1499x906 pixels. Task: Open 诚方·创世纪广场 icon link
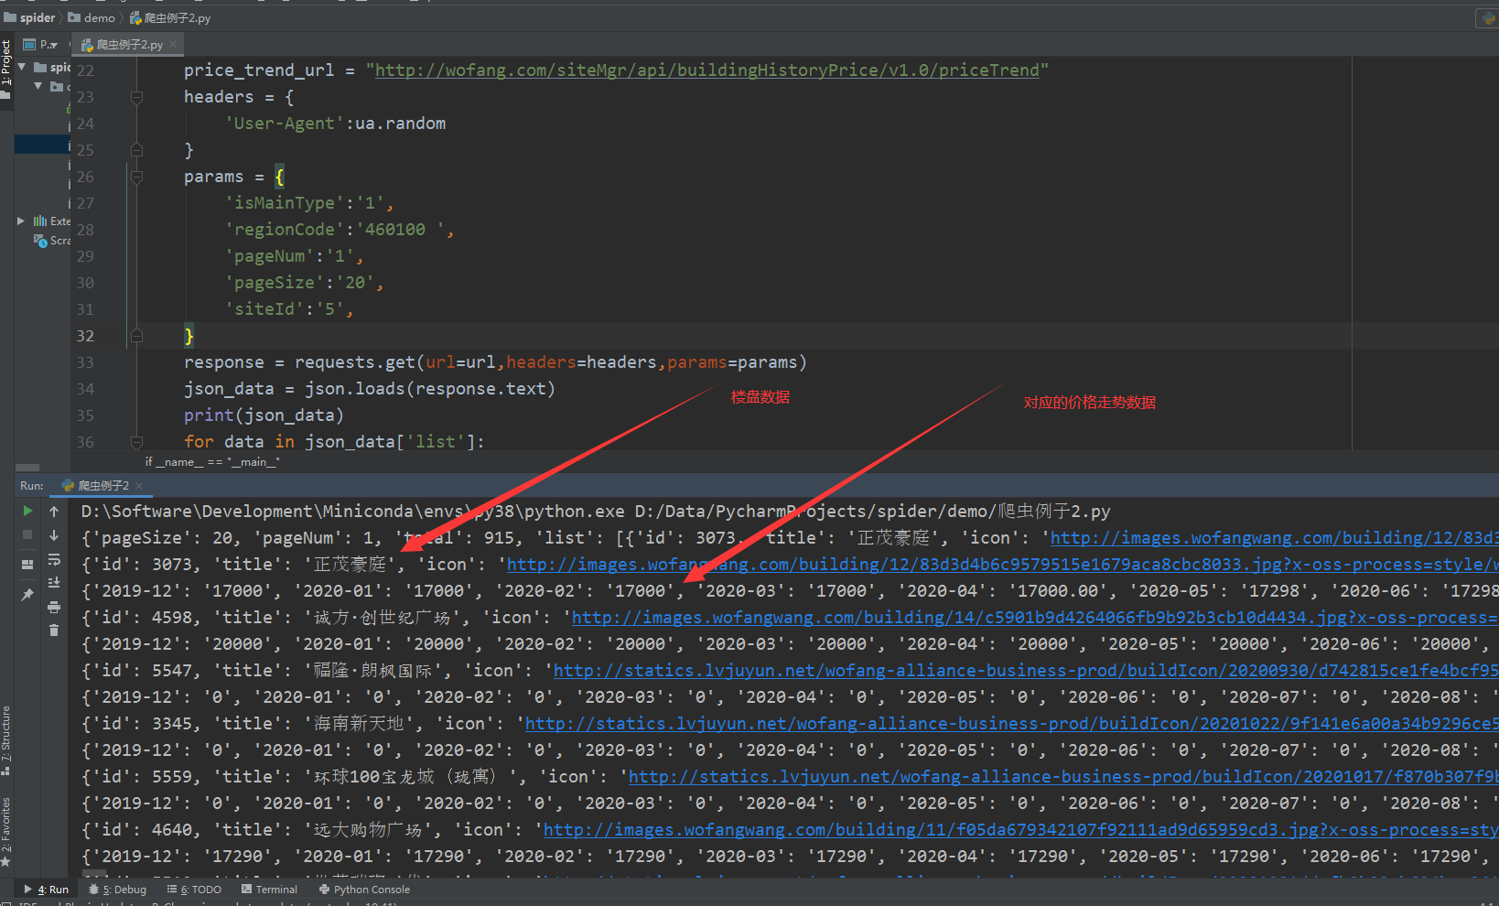[1034, 618]
